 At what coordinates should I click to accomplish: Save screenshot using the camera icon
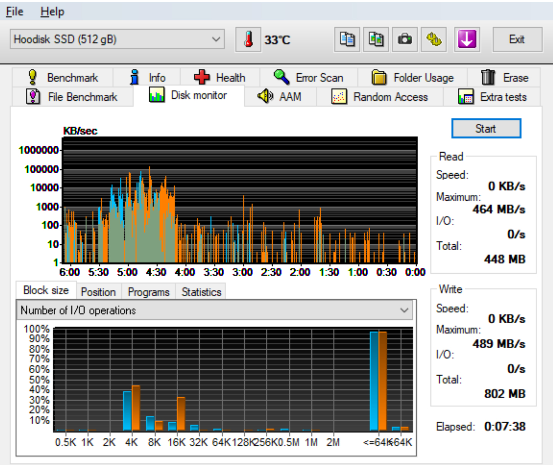click(405, 39)
